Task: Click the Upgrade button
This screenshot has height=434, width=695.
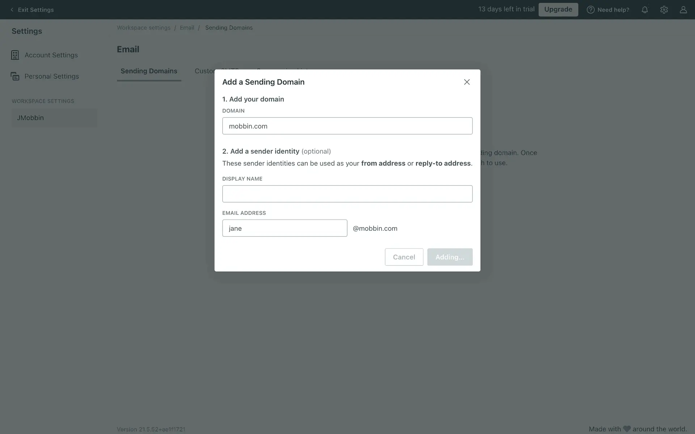Action: (558, 9)
